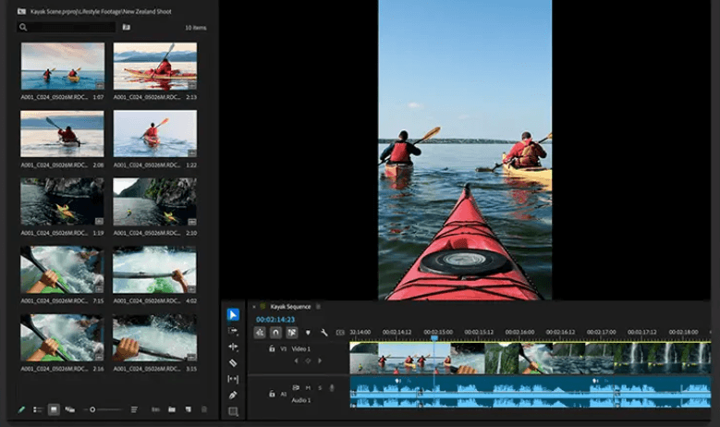Toggle the lock on Video 1 track

[x=272, y=349]
